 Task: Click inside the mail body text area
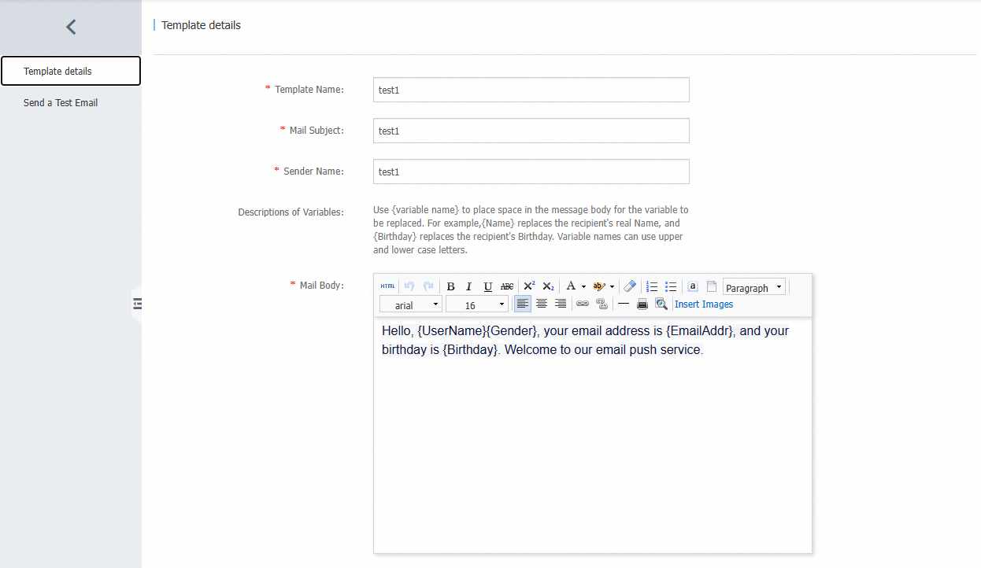click(592, 435)
